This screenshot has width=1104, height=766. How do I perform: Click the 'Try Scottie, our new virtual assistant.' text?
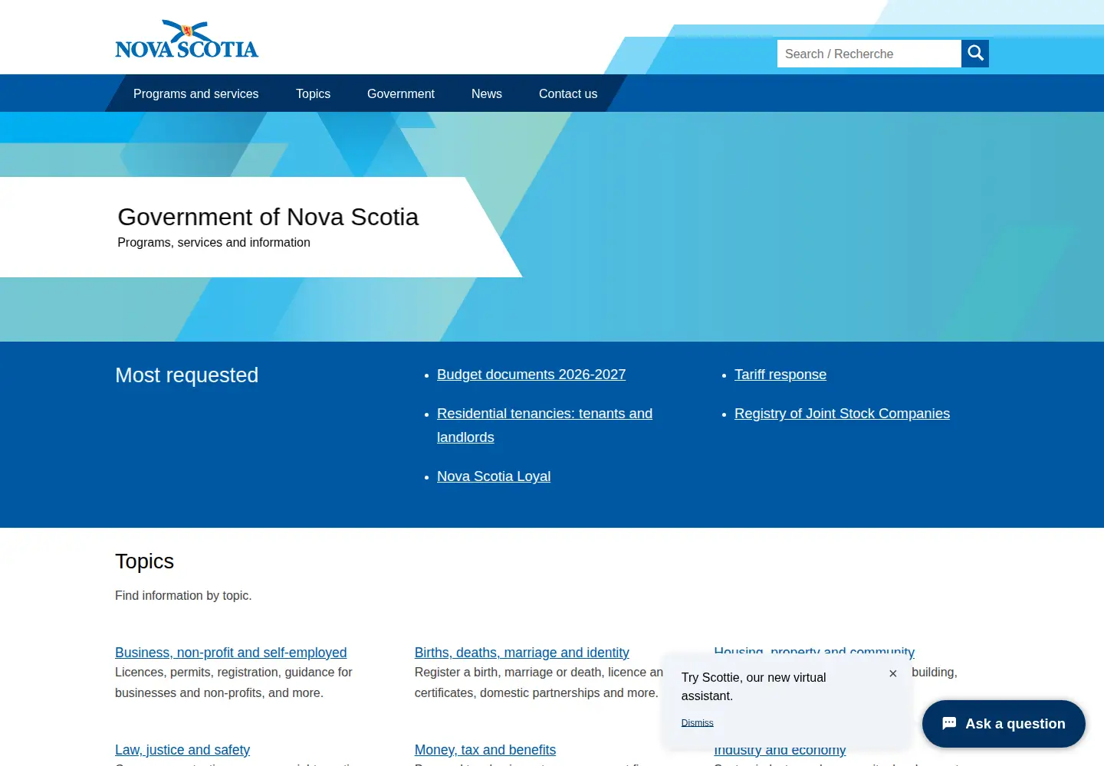point(754,686)
